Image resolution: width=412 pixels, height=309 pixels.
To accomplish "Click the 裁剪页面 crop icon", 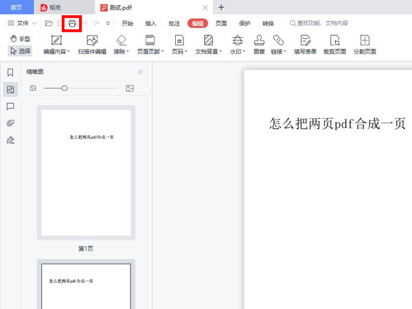I will click(335, 41).
